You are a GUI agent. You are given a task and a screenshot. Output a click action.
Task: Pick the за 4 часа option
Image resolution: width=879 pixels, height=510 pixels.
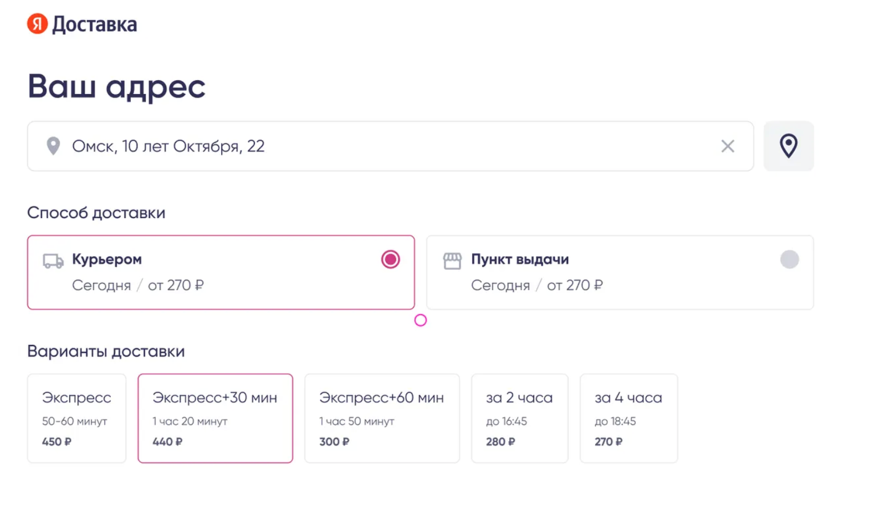coord(628,418)
